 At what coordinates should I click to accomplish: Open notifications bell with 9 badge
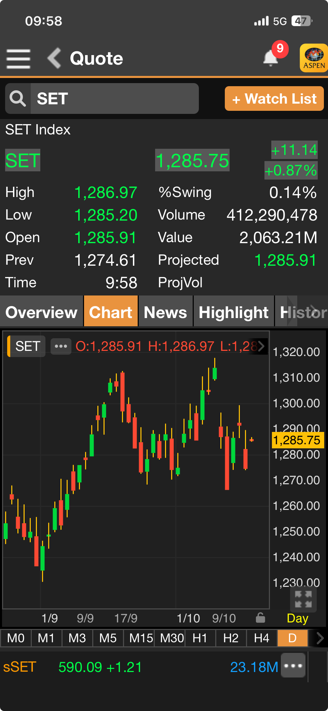(271, 58)
